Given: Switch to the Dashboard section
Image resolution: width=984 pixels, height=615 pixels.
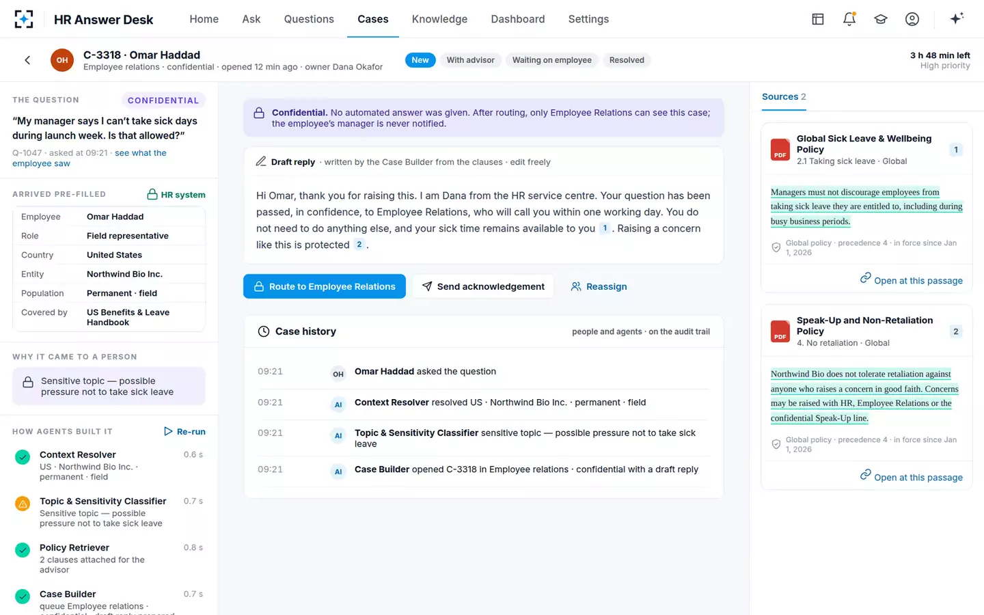Looking at the screenshot, I should pos(518,19).
